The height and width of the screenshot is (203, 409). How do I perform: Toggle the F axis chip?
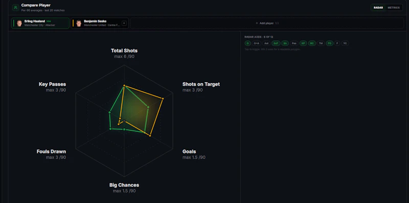337,43
